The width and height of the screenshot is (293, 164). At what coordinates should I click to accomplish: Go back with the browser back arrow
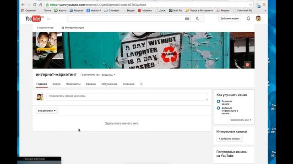pyautogui.click(x=23, y=5)
